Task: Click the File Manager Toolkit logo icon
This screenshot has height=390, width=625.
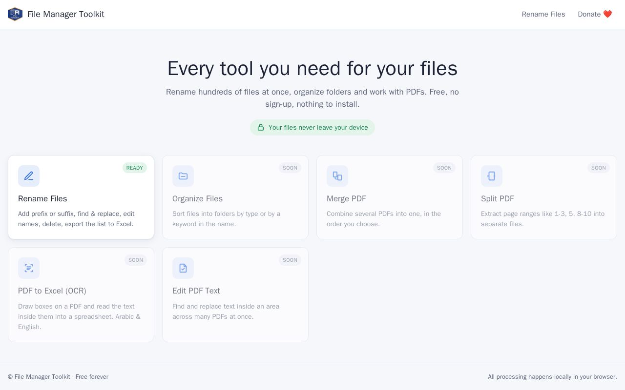Action: pyautogui.click(x=15, y=14)
